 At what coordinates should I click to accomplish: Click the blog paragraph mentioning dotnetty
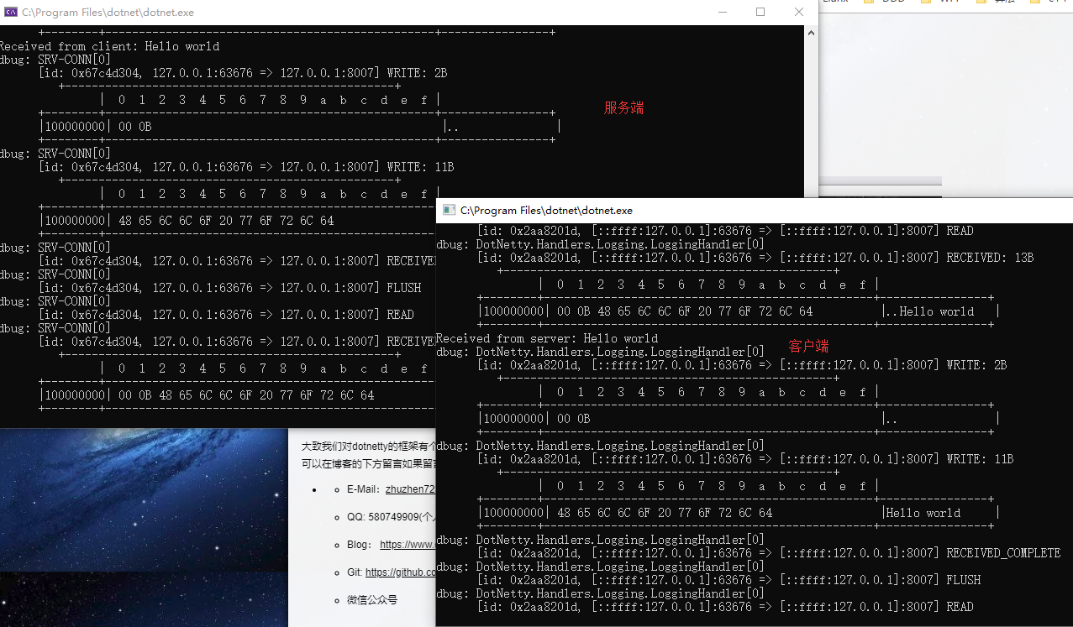(369, 454)
